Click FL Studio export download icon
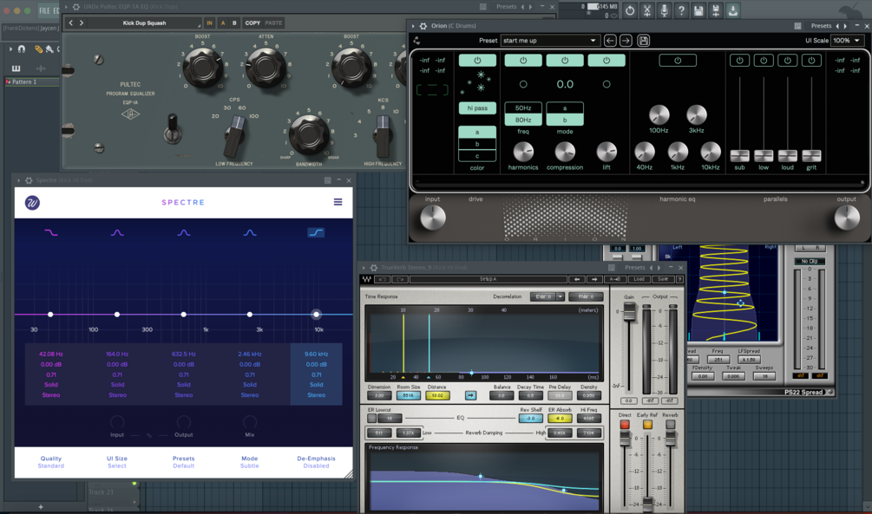This screenshot has width=872, height=514. (x=733, y=10)
